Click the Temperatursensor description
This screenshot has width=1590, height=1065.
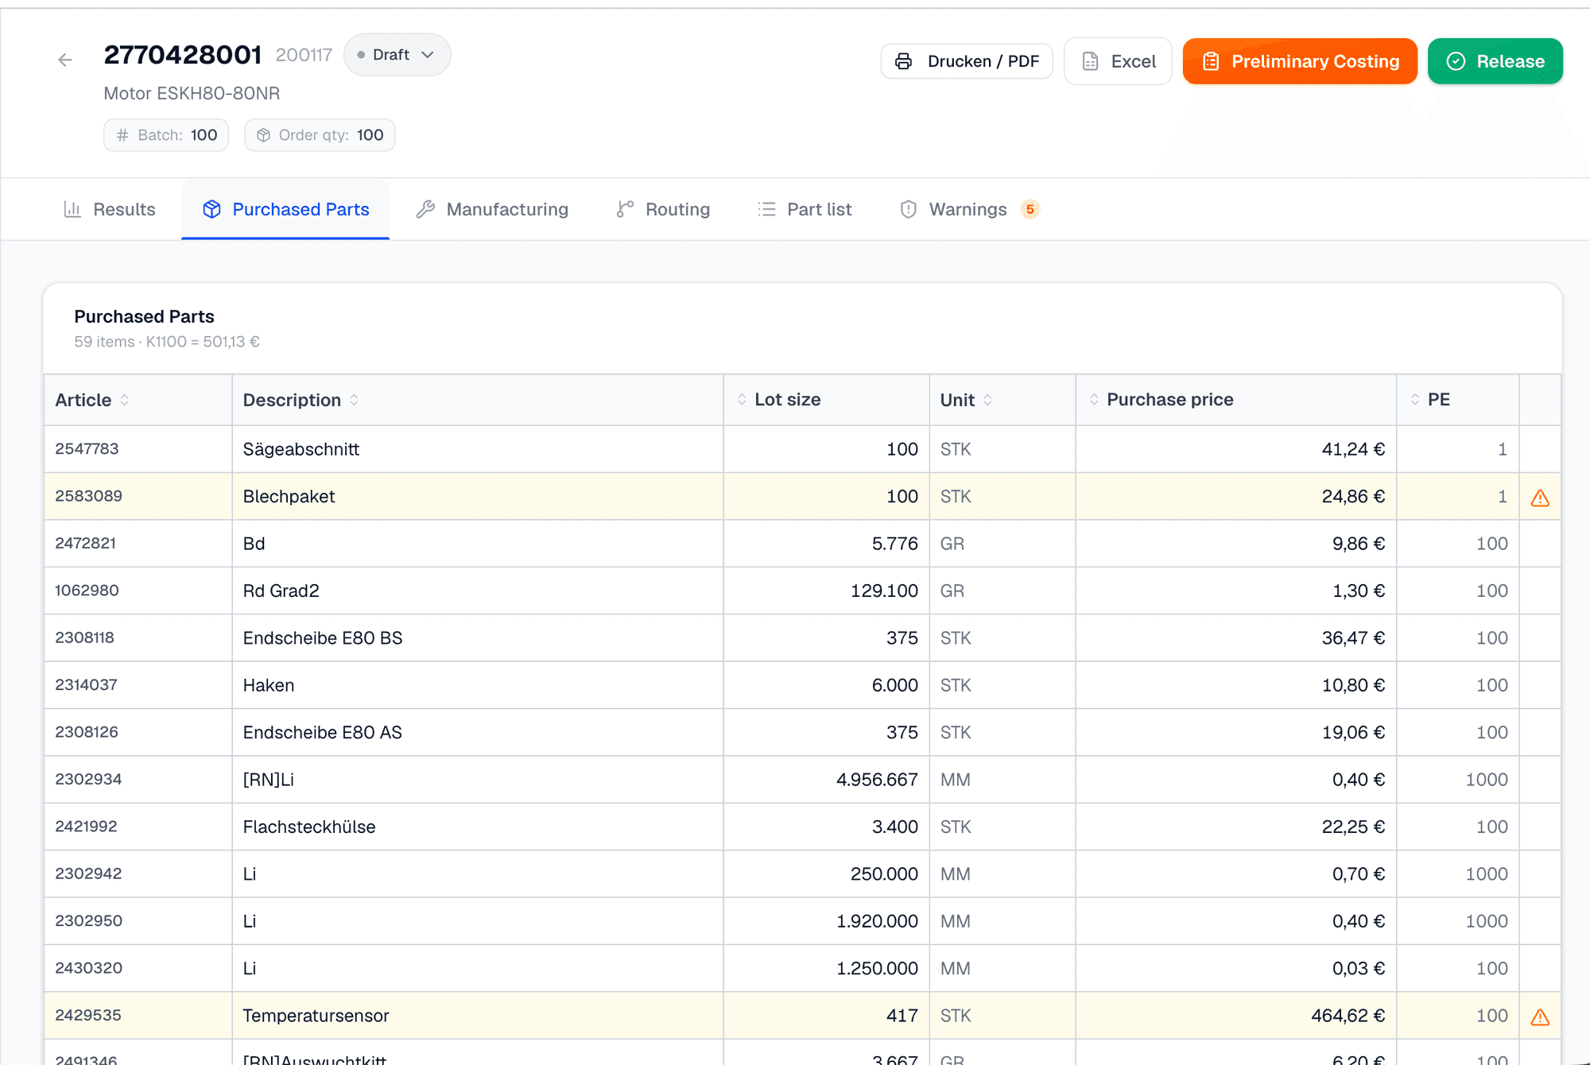point(316,1016)
